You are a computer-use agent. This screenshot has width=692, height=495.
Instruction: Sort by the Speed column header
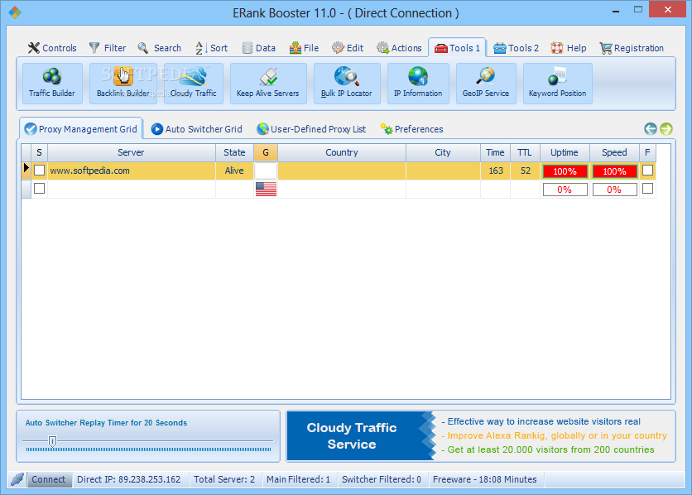[614, 152]
